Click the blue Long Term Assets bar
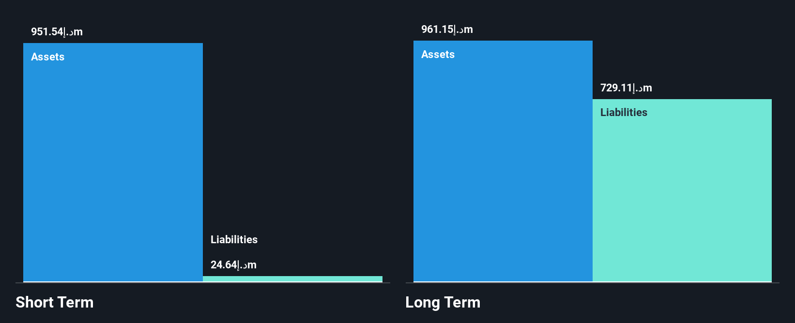 503,161
